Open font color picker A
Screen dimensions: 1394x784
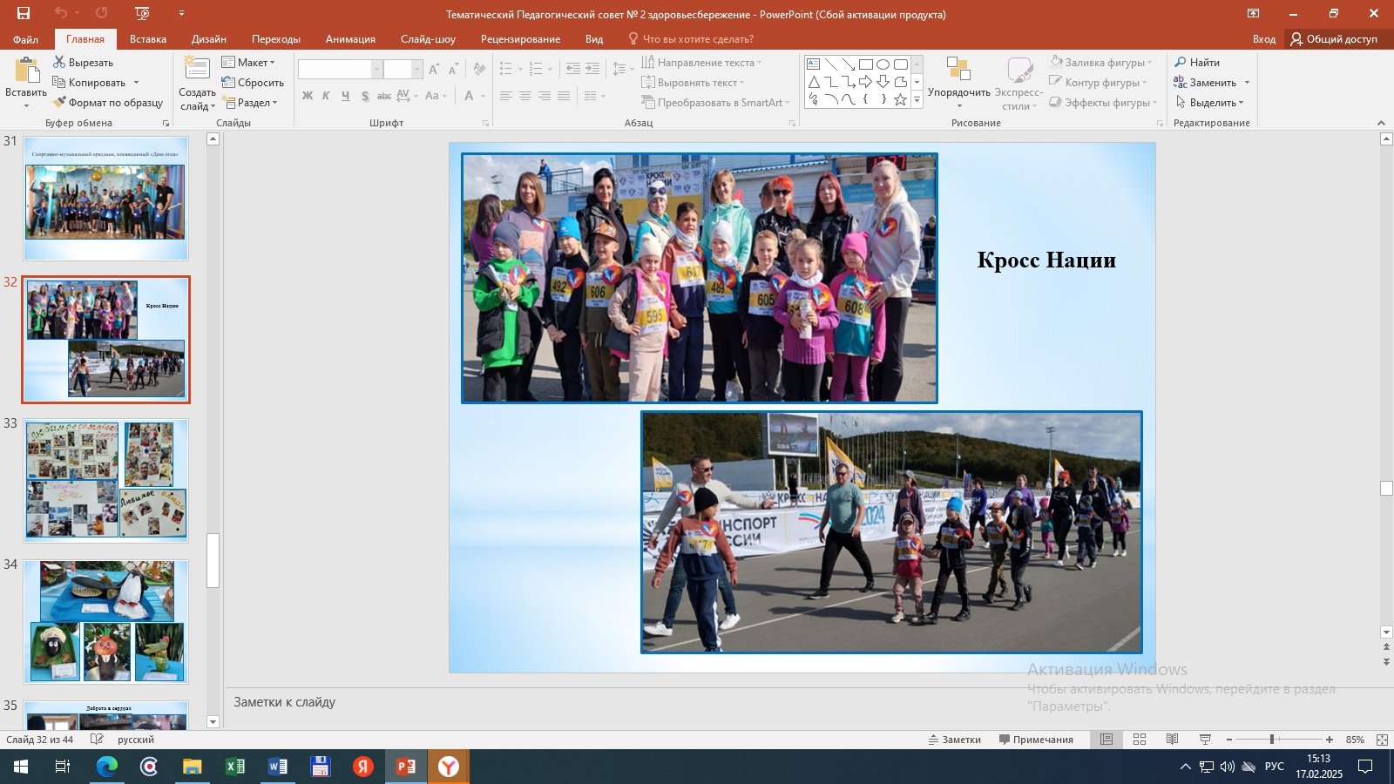470,96
